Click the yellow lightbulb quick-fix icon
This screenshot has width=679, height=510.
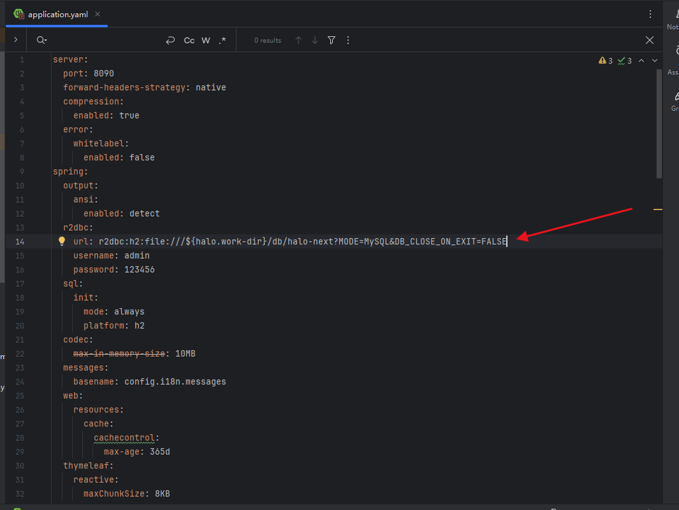coord(62,241)
